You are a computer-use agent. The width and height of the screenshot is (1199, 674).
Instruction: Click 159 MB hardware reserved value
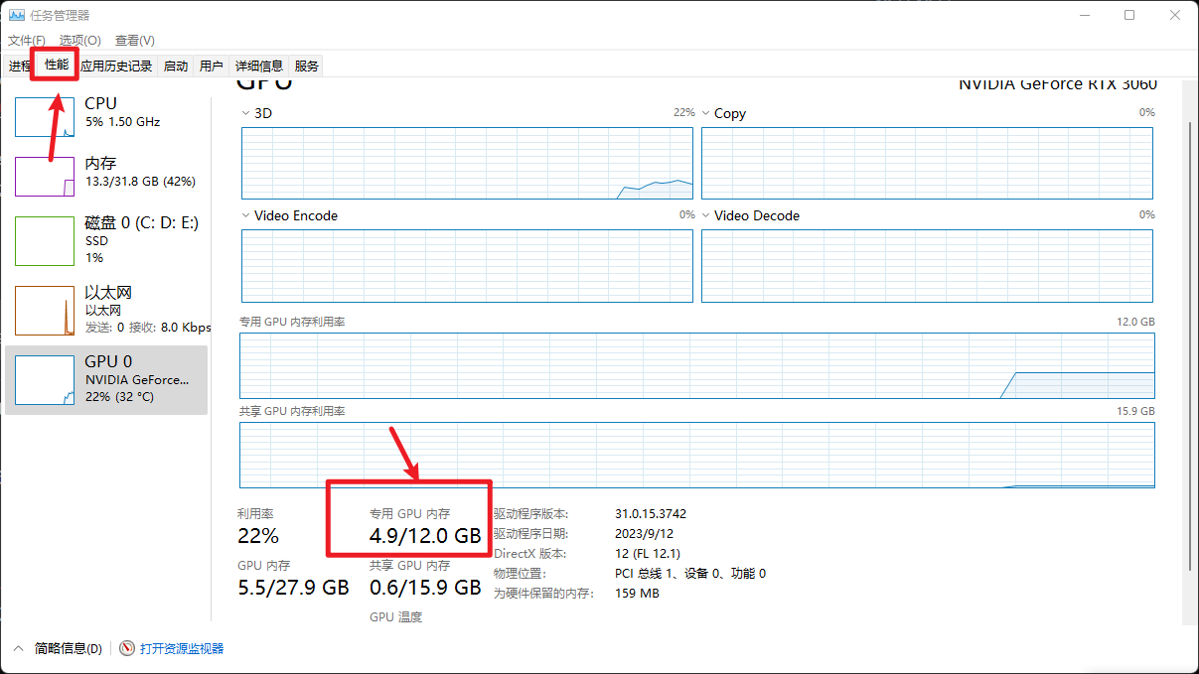(x=637, y=594)
